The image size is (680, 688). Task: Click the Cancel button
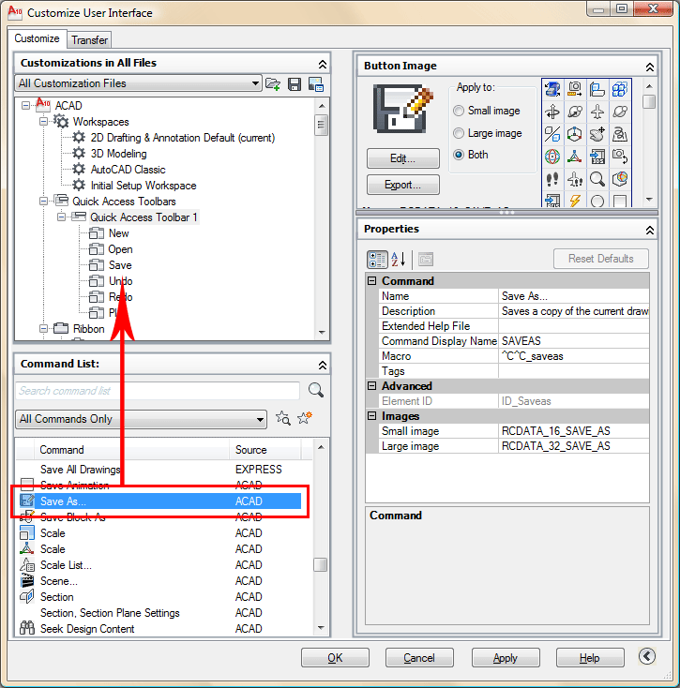(x=419, y=657)
